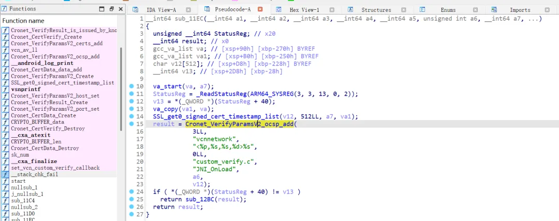Close the Pseudocode-A tab with red X

tap(260, 9)
